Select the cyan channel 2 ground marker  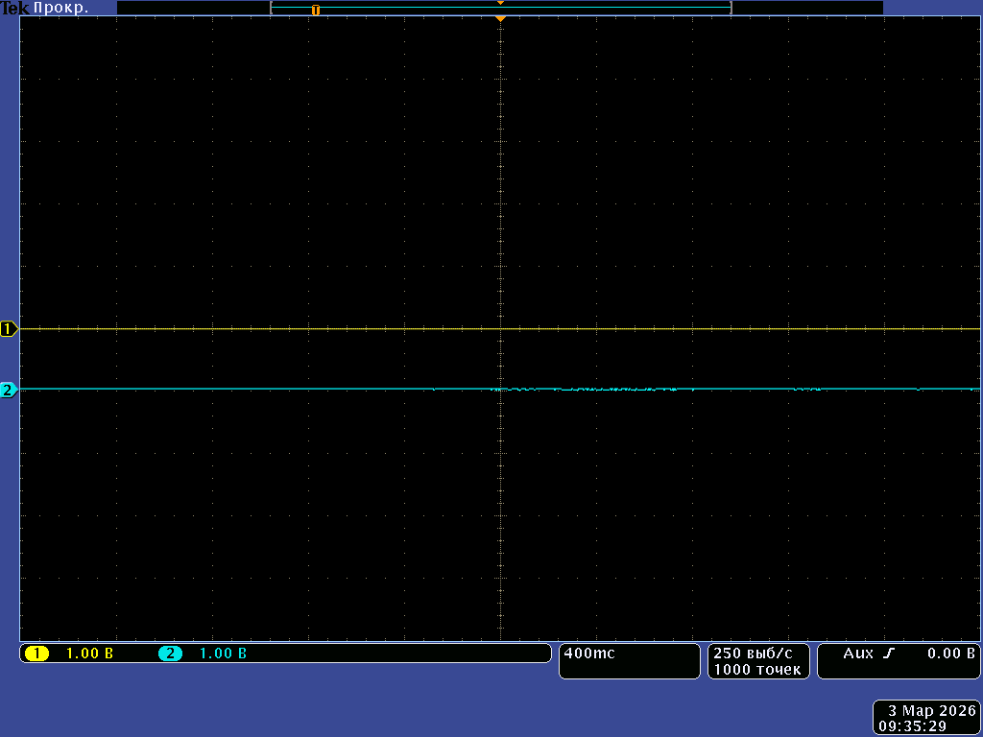(9, 390)
